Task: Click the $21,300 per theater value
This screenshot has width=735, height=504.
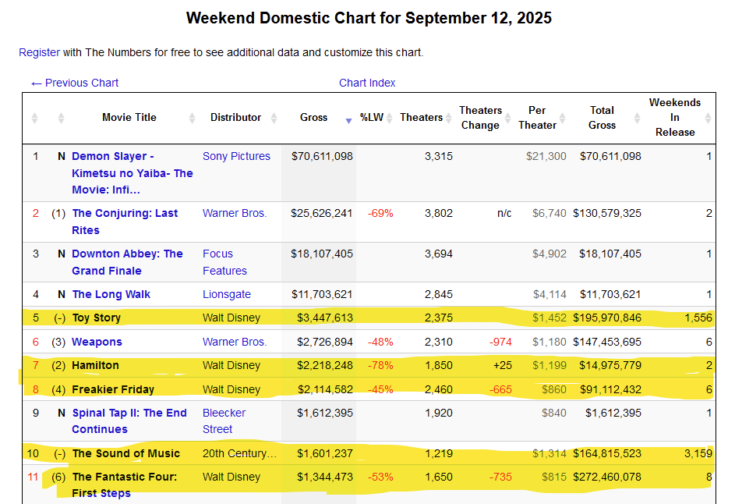Action: click(x=546, y=156)
